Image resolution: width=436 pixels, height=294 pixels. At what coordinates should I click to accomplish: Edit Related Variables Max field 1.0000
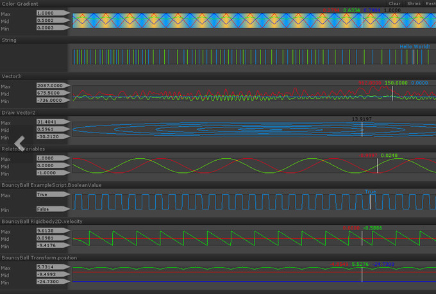click(53, 158)
